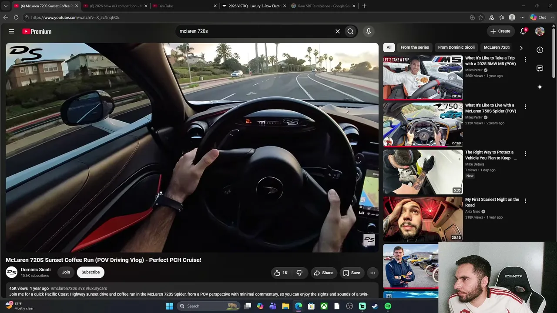Open the browser settings ellipsis menu
The image size is (557, 313).
[523, 17]
